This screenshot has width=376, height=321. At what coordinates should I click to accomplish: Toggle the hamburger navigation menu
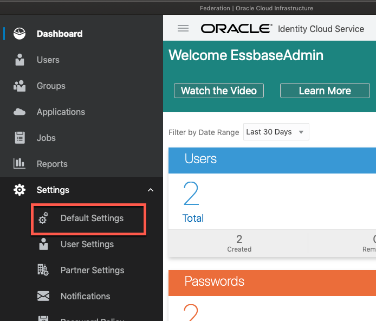click(x=183, y=29)
